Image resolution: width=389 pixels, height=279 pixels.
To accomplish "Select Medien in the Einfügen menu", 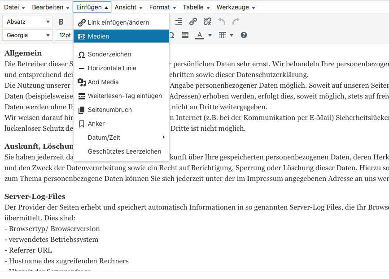I will tap(121, 36).
